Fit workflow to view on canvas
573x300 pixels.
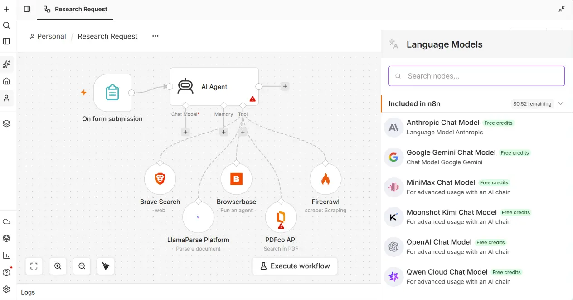click(34, 266)
